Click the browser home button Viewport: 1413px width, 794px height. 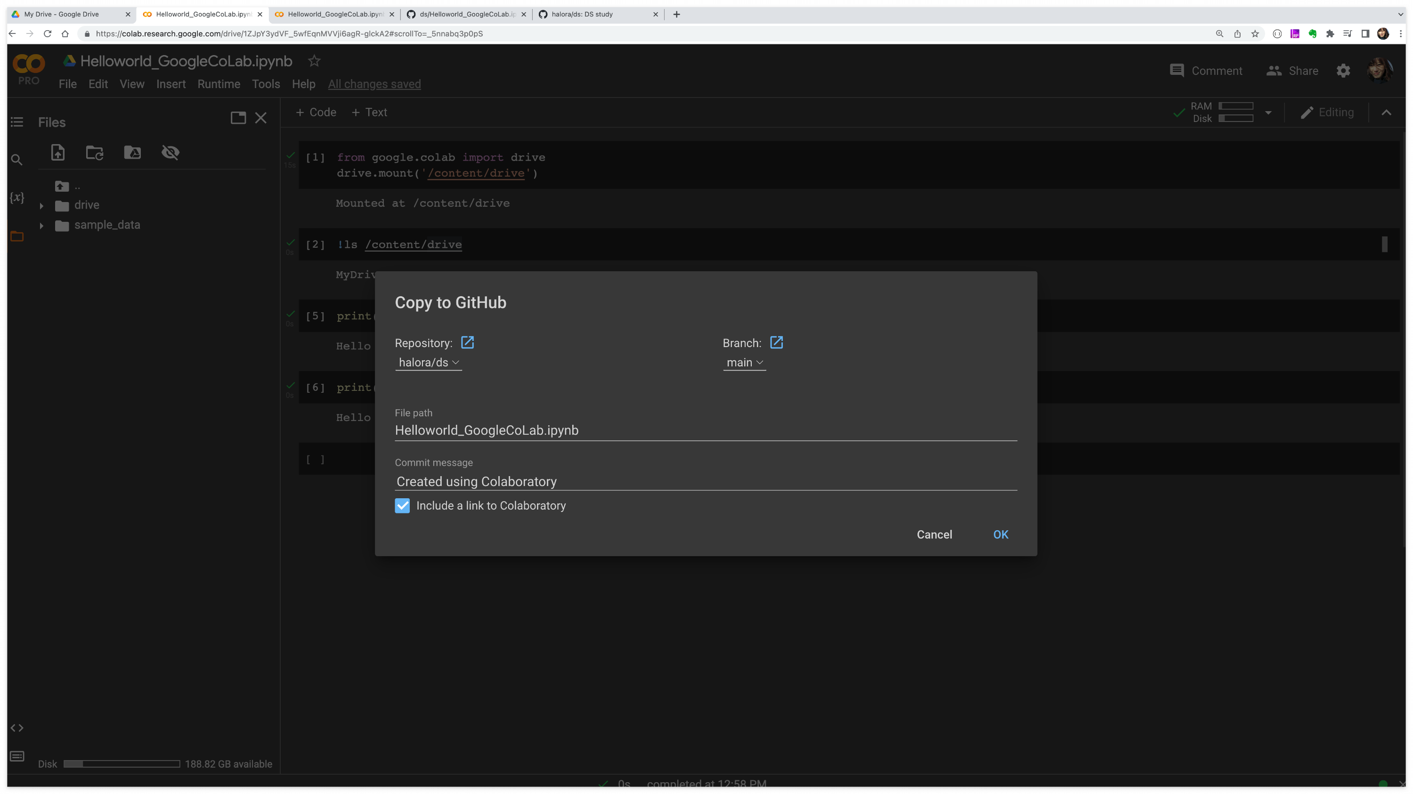click(65, 34)
